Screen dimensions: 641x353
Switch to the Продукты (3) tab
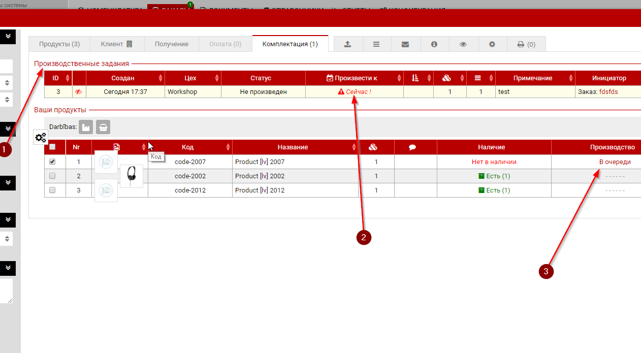[59, 44]
